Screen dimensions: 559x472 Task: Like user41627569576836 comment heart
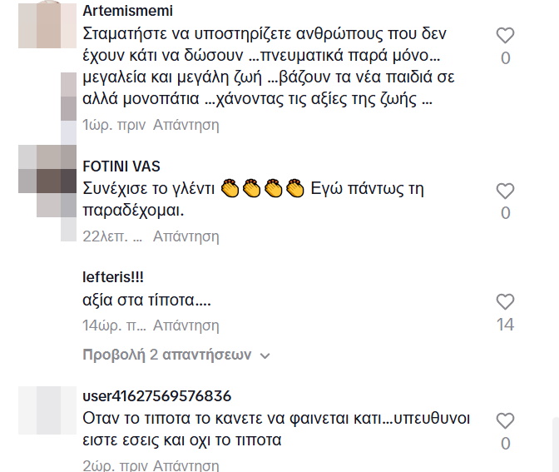pyautogui.click(x=505, y=421)
